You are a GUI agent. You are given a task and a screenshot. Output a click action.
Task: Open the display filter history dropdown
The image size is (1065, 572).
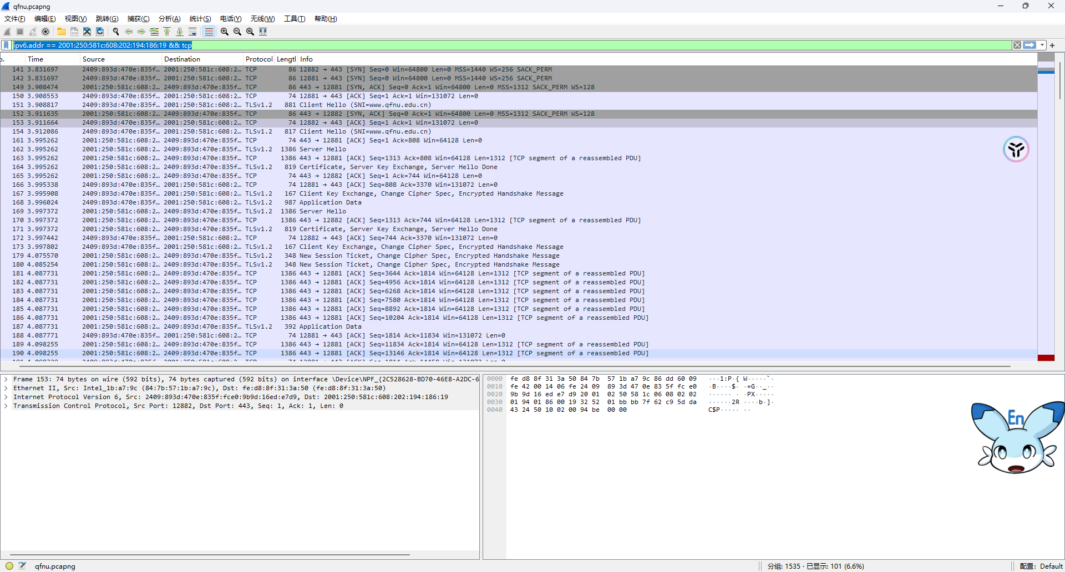[x=1042, y=45]
